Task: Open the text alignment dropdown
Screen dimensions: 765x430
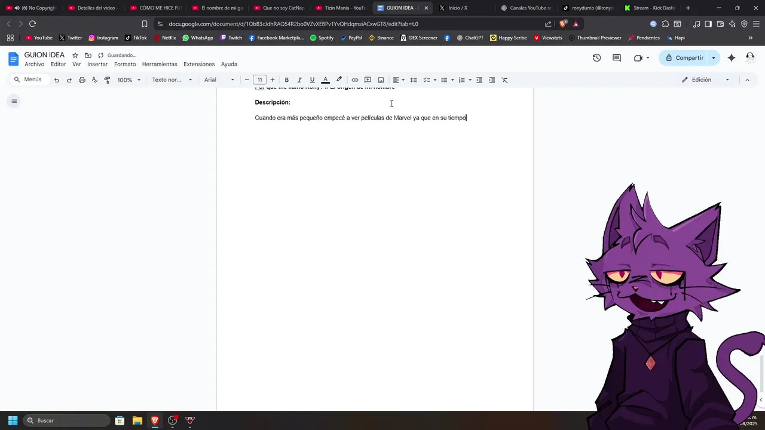Action: (x=399, y=80)
